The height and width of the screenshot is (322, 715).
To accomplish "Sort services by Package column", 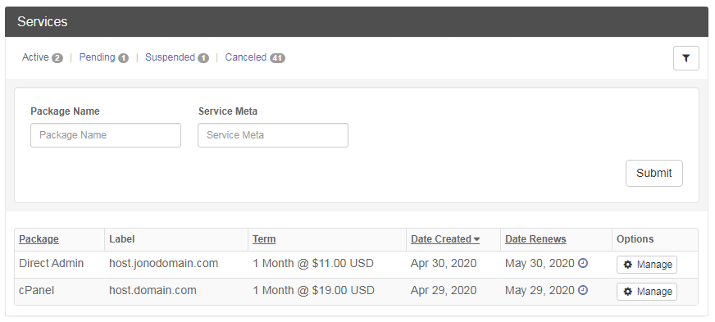I will click(x=39, y=239).
